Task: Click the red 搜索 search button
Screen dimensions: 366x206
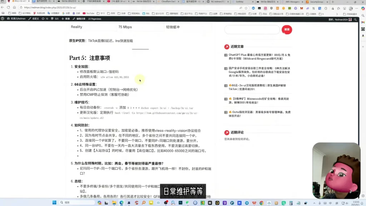Action: pyautogui.click(x=287, y=29)
